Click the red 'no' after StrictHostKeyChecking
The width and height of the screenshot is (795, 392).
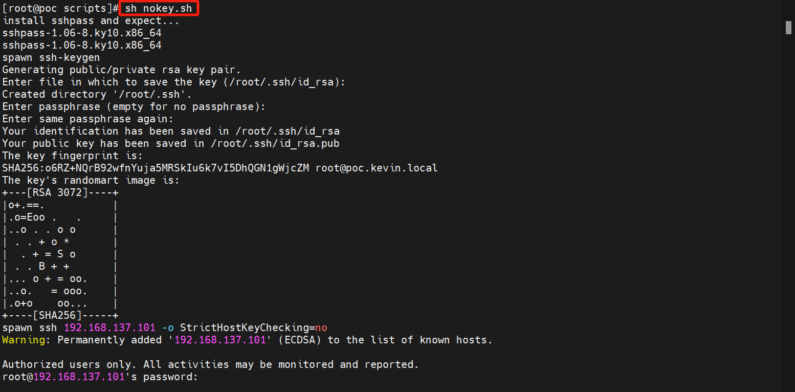tap(321, 328)
